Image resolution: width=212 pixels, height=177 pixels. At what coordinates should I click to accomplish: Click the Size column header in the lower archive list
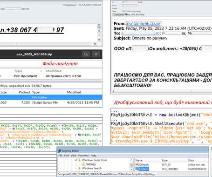pos(3,92)
